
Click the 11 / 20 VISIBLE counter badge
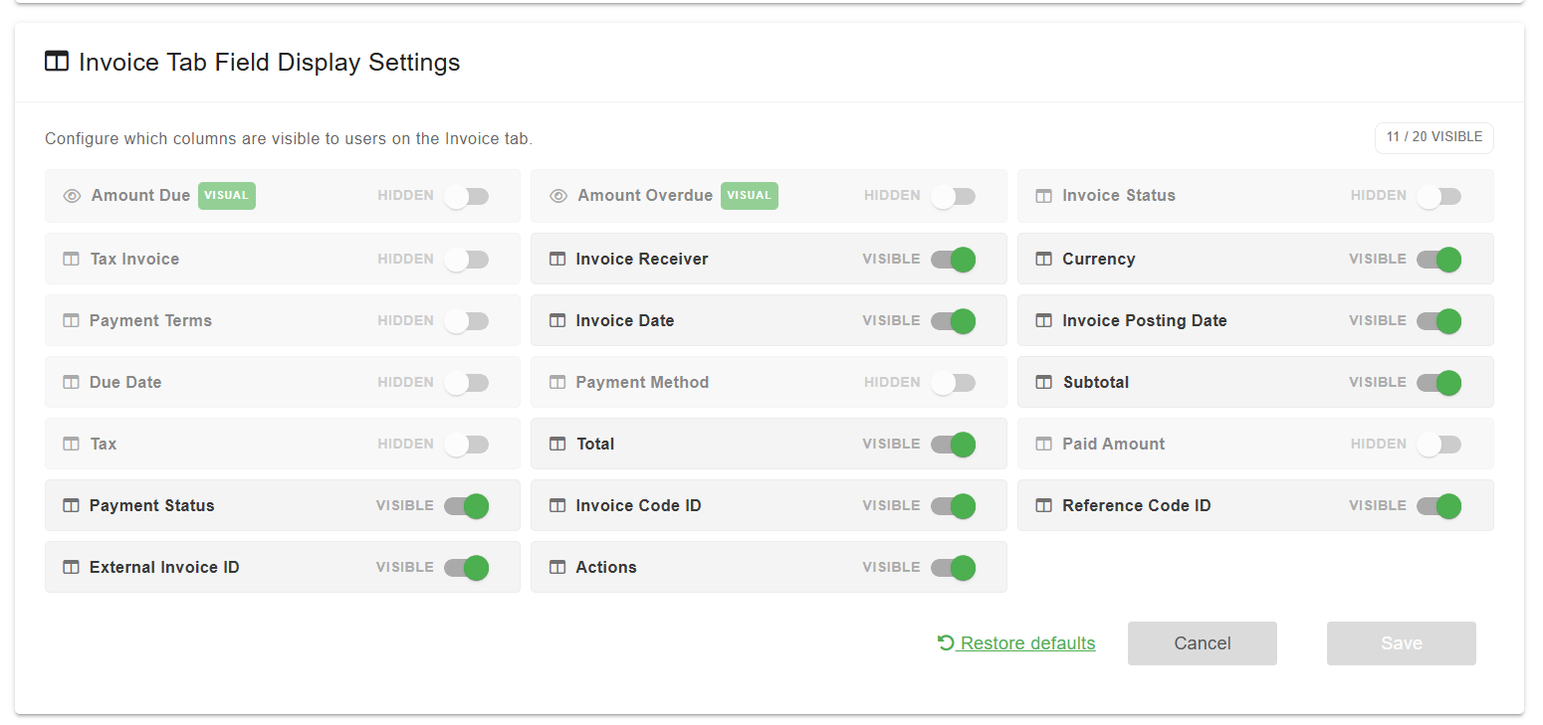pos(1434,137)
